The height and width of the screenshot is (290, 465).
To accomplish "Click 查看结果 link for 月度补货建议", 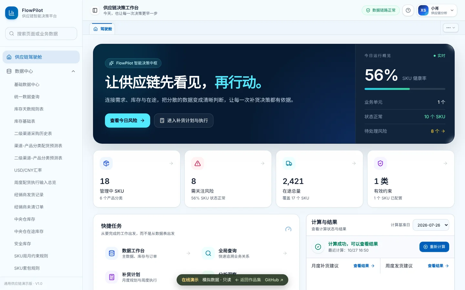I will (364, 266).
